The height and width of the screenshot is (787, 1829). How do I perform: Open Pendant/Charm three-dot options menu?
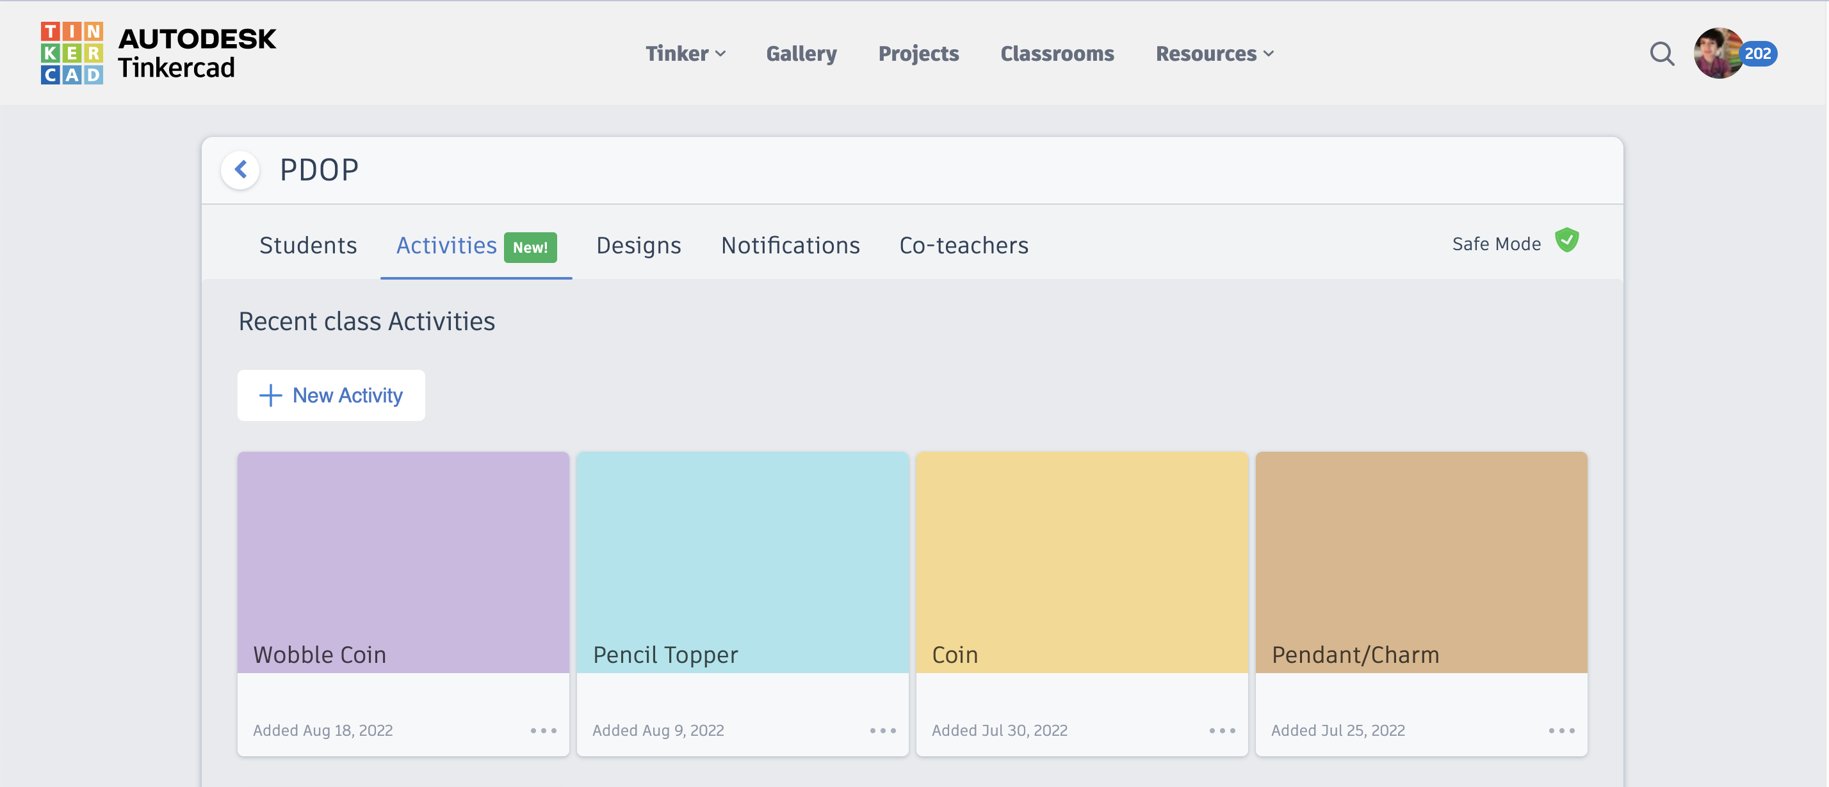[1561, 730]
